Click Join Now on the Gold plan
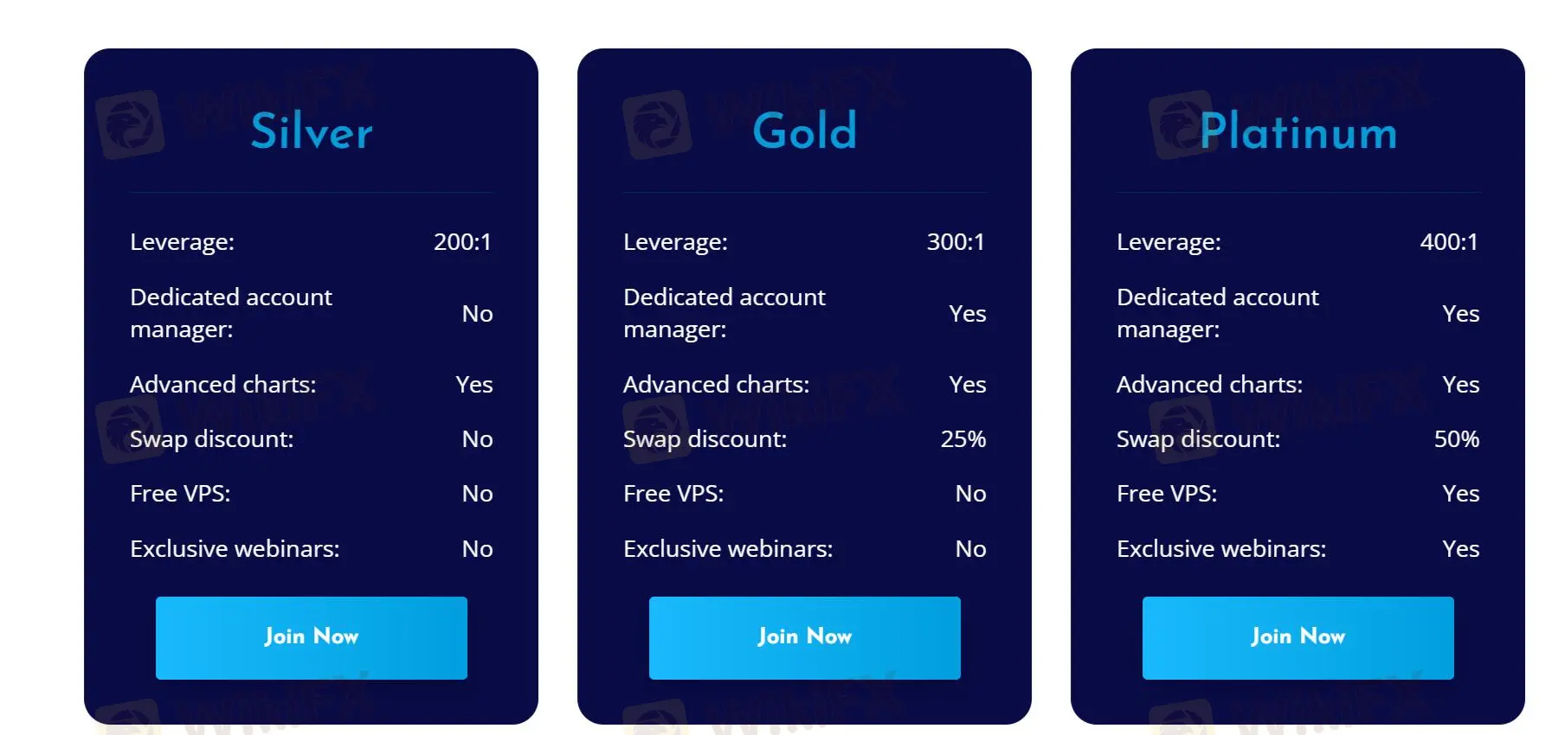This screenshot has height=735, width=1558. pos(804,637)
